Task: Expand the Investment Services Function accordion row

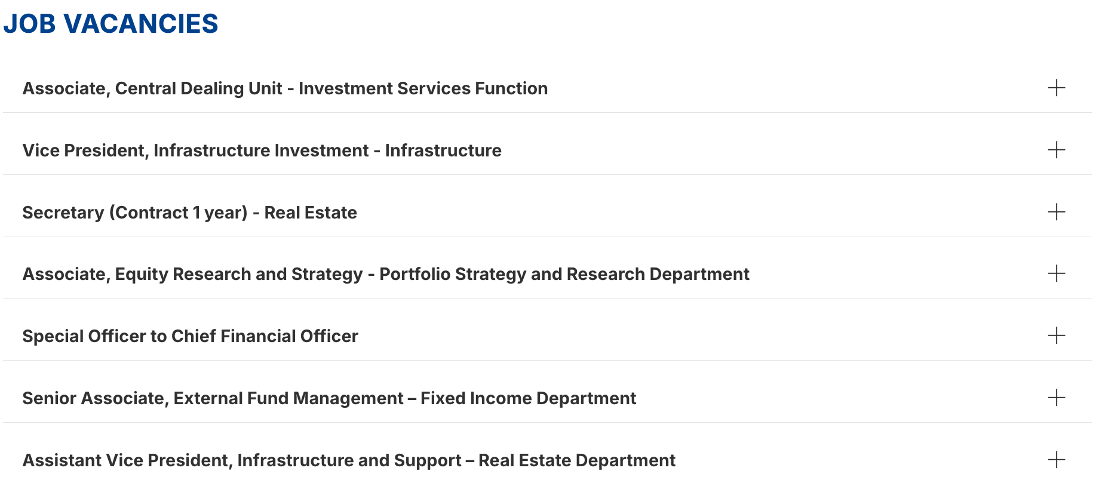Action: [538, 88]
